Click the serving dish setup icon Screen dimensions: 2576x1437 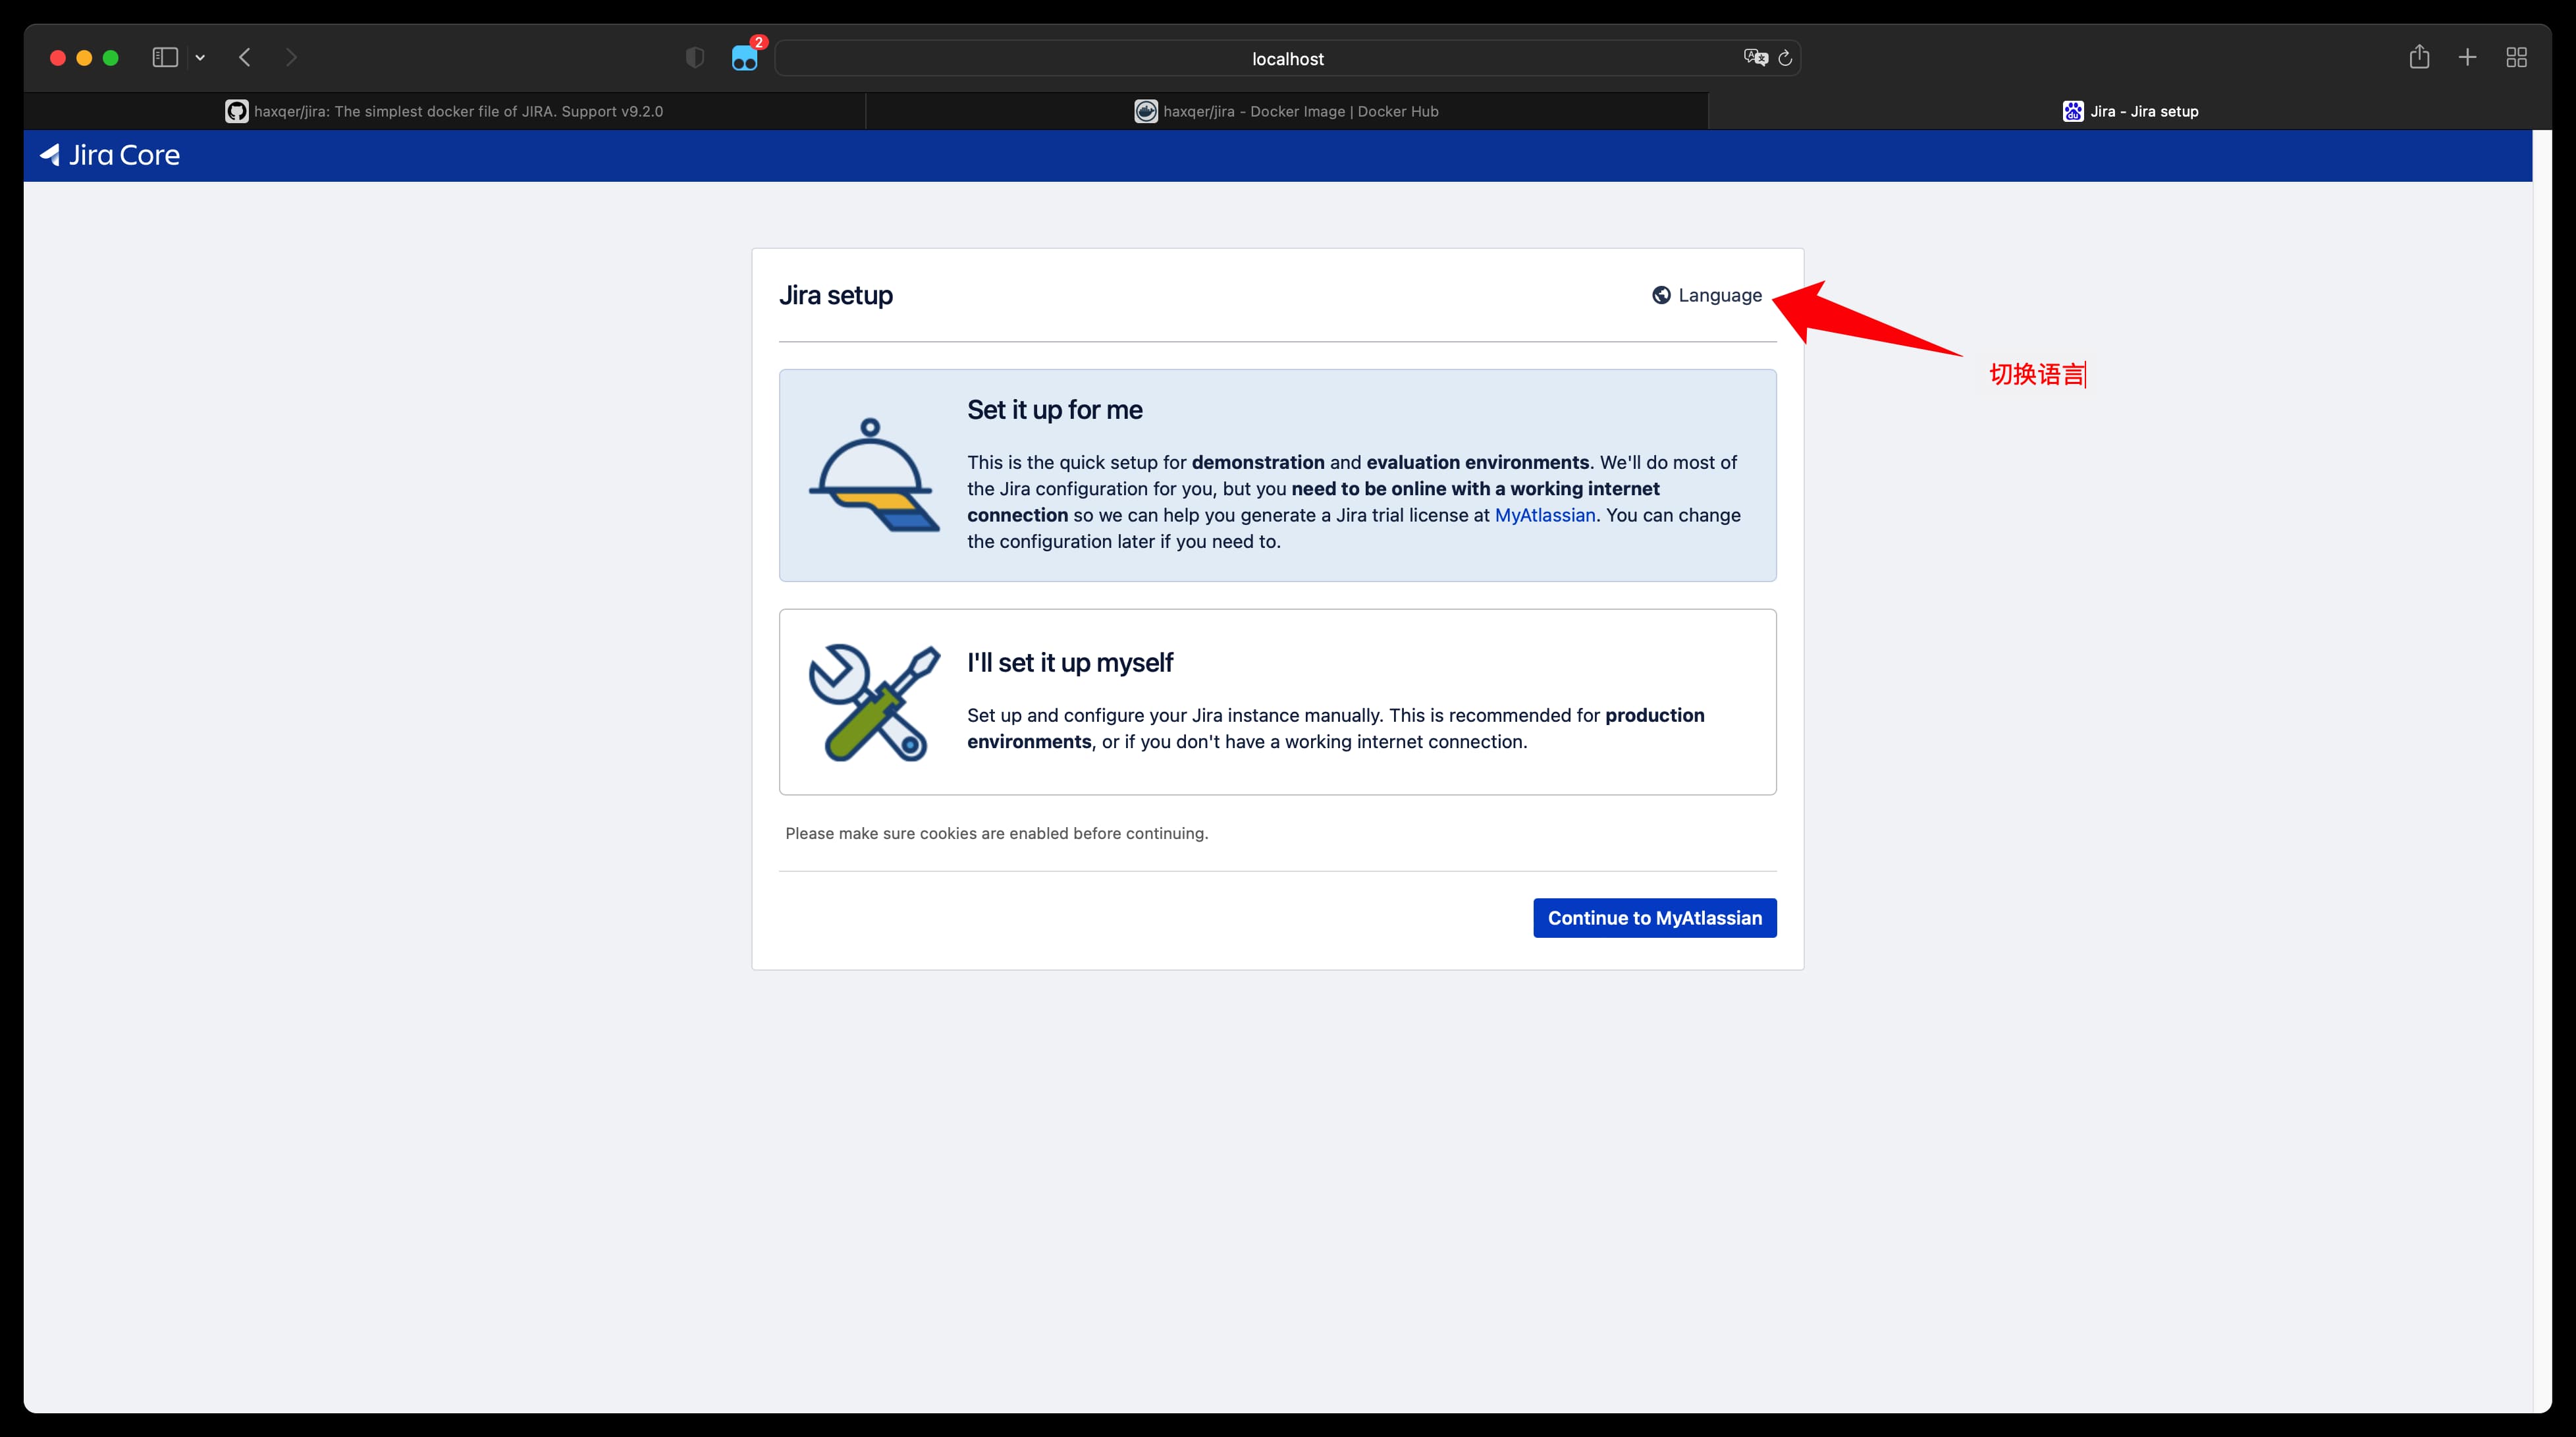(x=874, y=475)
